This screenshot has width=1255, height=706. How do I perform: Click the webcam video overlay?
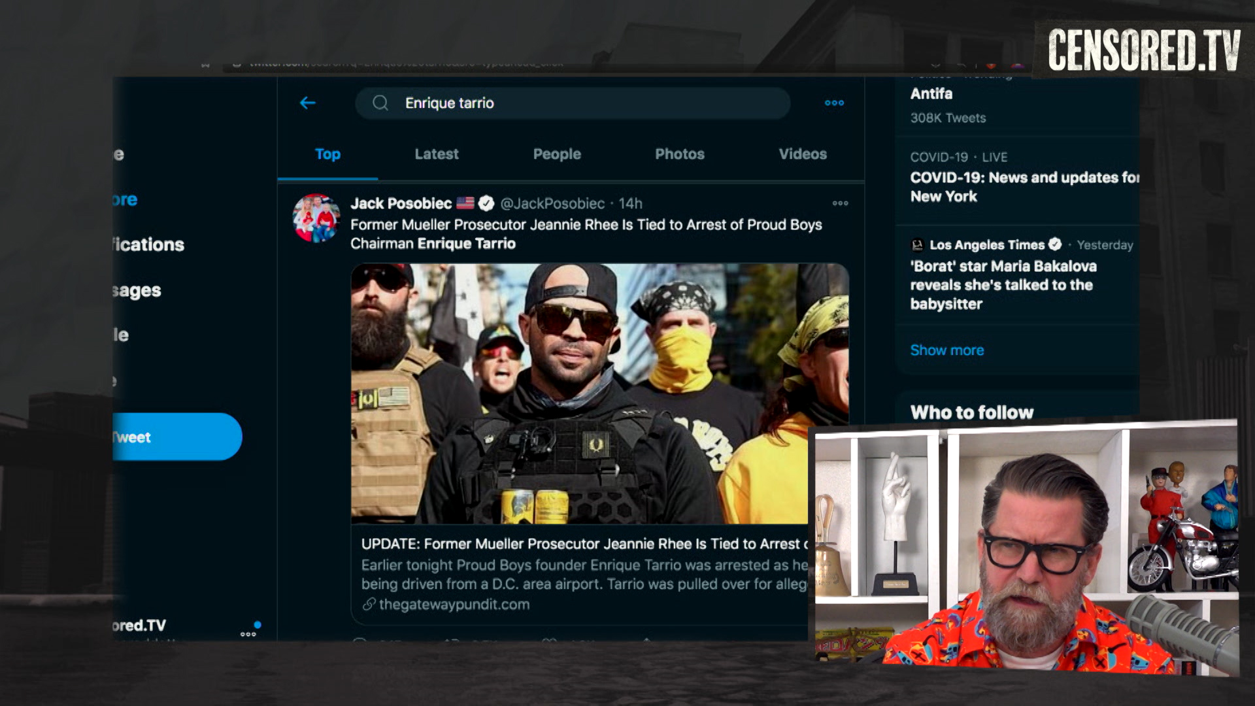1024,549
